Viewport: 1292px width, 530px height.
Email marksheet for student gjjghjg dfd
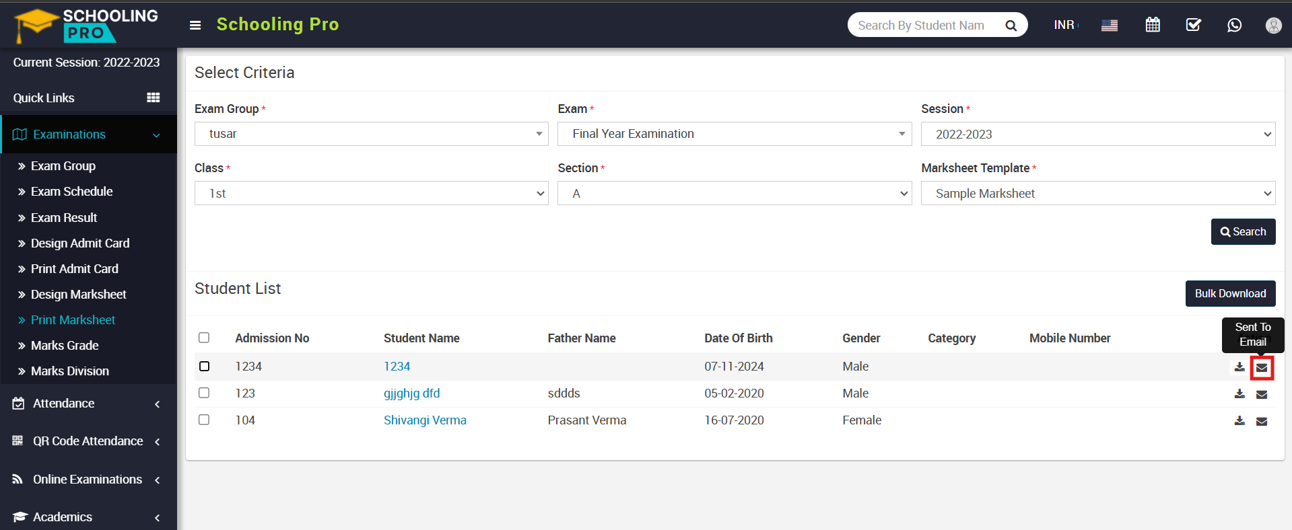coord(1262,395)
